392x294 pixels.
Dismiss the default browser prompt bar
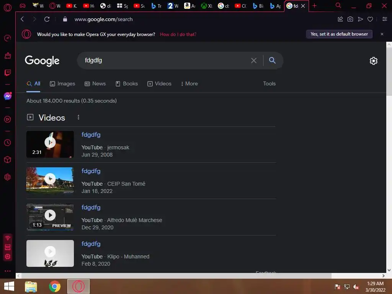coord(382,34)
